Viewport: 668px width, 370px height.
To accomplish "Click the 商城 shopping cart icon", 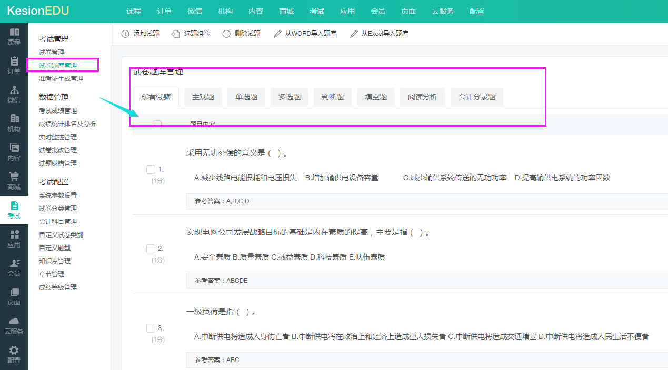I will pos(14,177).
